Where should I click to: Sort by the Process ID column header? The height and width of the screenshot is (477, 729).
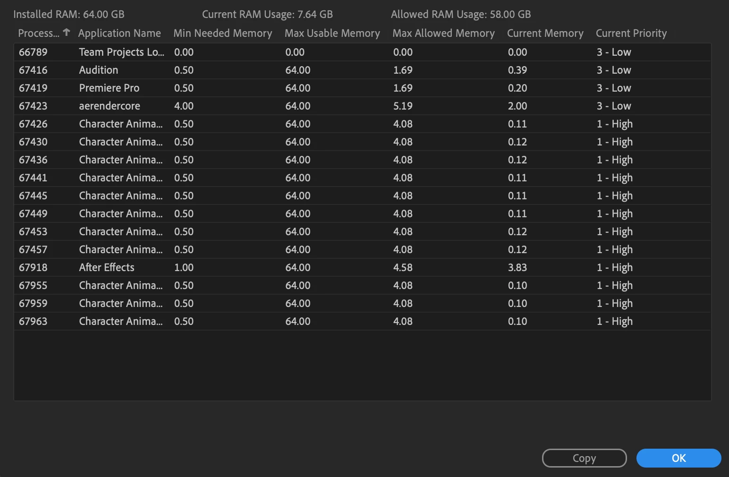pos(39,33)
